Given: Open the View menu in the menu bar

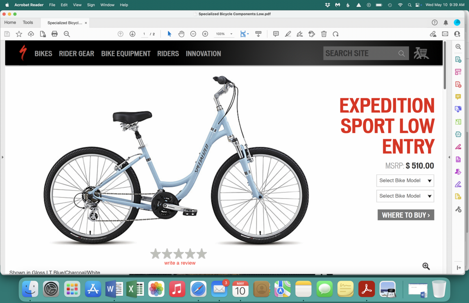Looking at the screenshot, I should pos(77,5).
